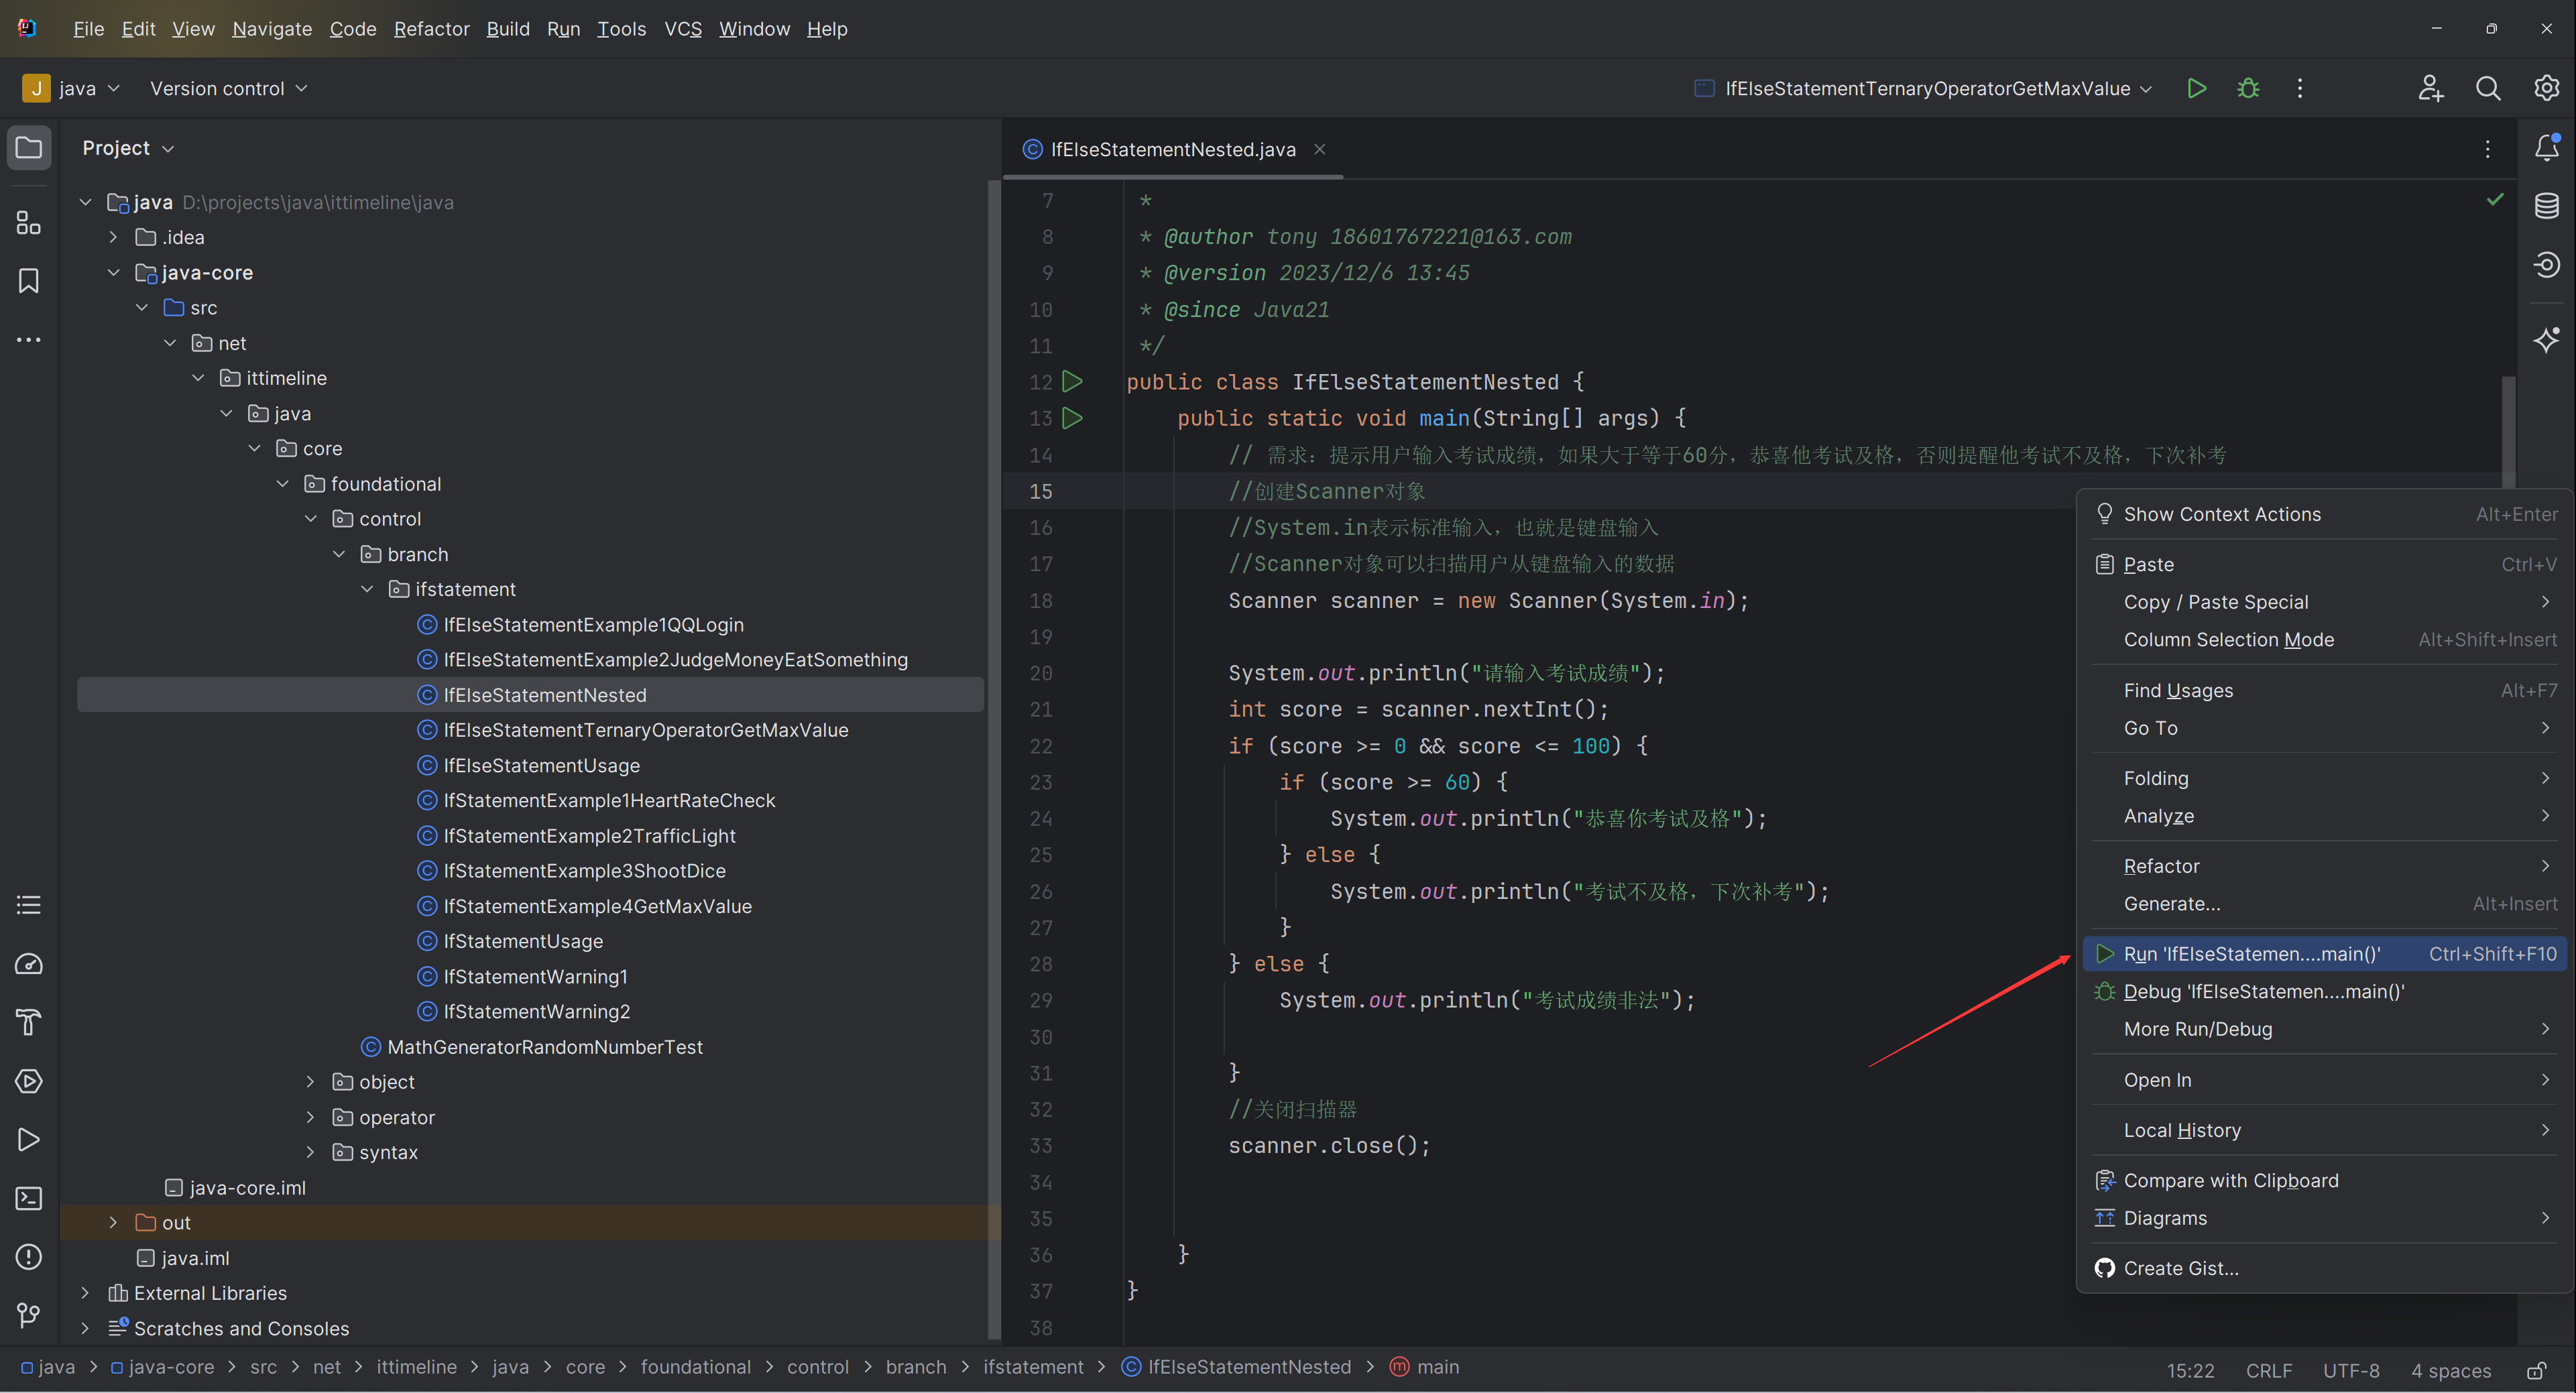Open the Project view mode dropdown
This screenshot has width=2576, height=1393.
coord(128,148)
